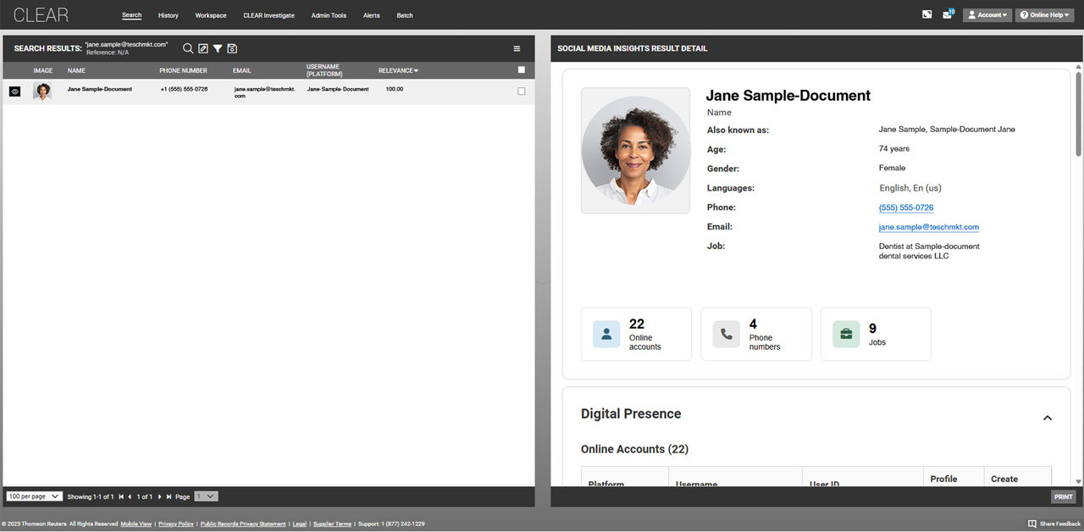Open the filter funnel for search results
The height and width of the screenshot is (532, 1084).
pos(217,48)
